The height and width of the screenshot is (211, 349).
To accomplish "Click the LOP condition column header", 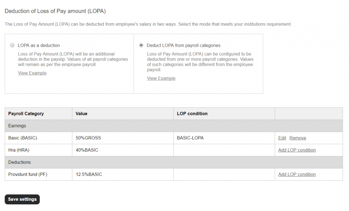I will tap(192, 114).
